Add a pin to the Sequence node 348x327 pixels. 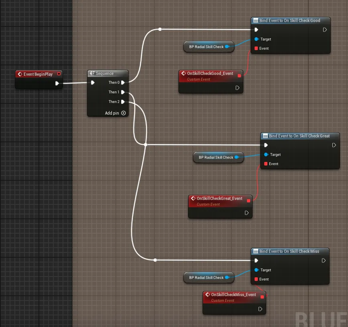(x=115, y=113)
